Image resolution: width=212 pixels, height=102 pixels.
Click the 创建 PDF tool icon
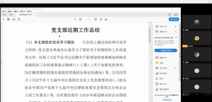tap(157, 32)
